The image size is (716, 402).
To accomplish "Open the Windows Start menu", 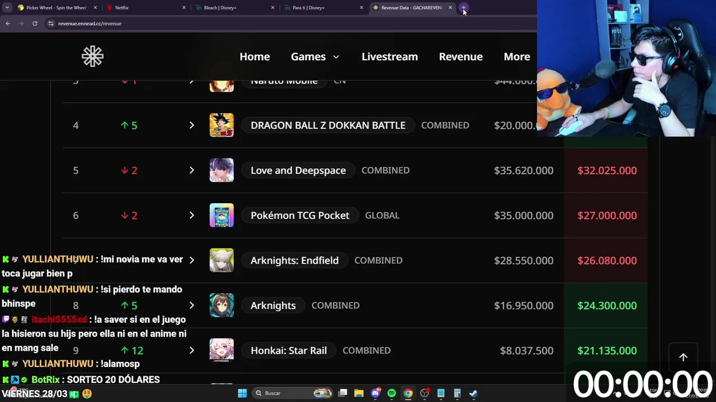I will point(242,393).
